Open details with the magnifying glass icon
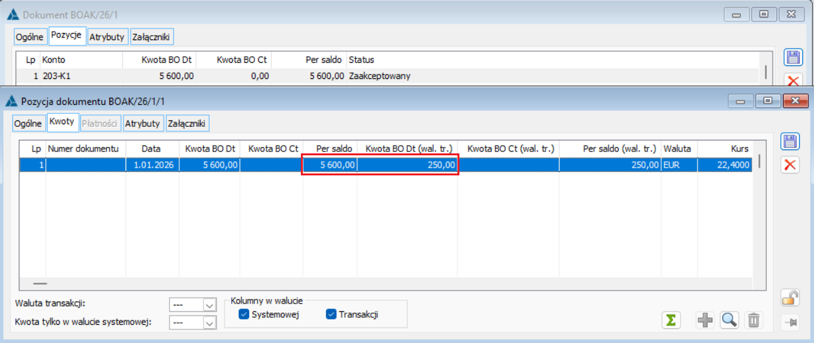 point(729,320)
